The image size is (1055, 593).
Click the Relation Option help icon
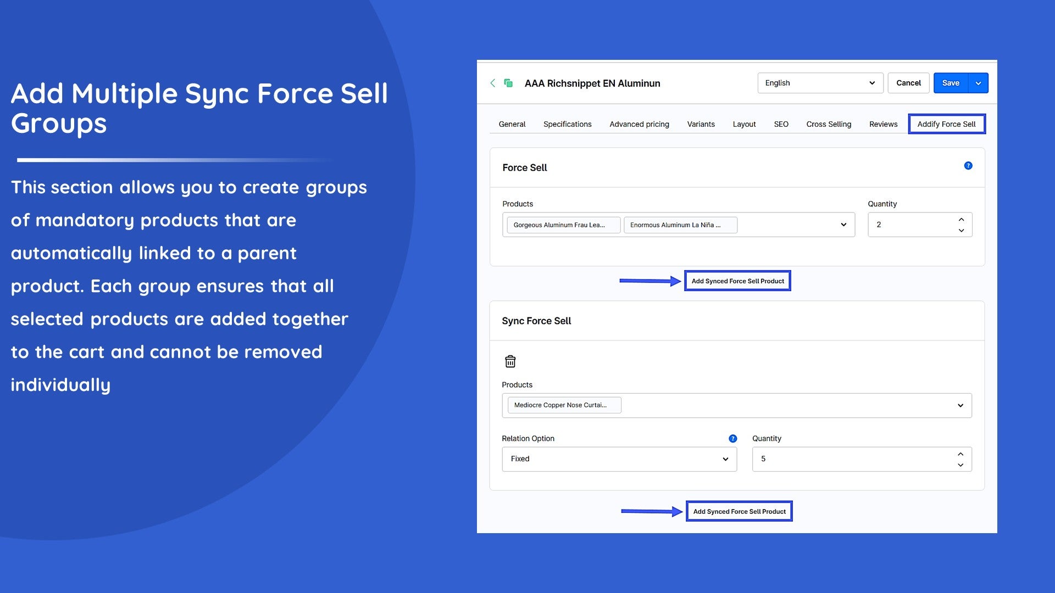[732, 439]
